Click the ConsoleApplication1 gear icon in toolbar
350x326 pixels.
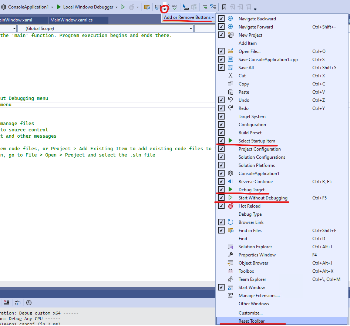tap(4, 7)
